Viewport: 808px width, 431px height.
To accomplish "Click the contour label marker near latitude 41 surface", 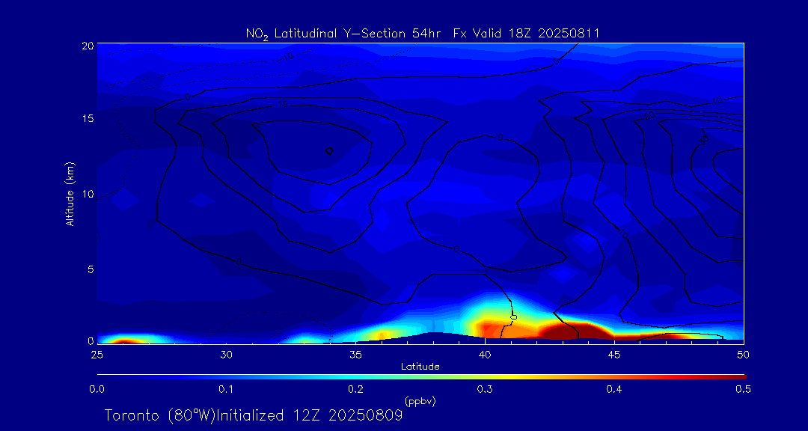I will tap(514, 317).
